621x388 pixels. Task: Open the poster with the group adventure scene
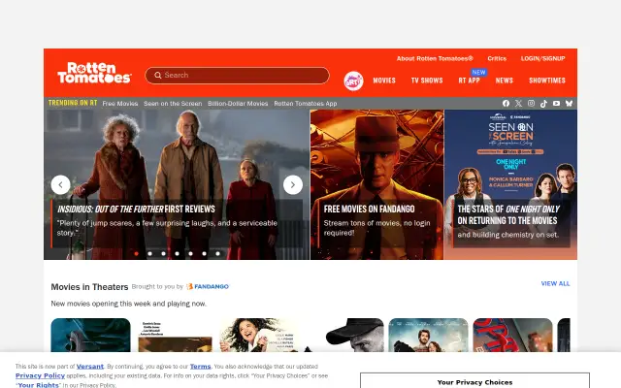(x=428, y=335)
